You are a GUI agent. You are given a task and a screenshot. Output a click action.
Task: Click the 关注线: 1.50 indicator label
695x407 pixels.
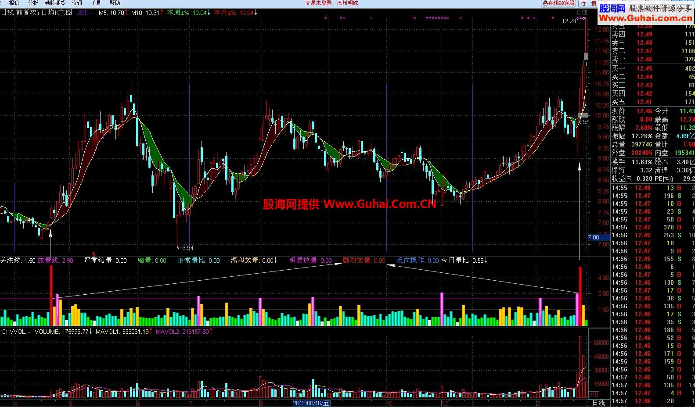point(18,261)
